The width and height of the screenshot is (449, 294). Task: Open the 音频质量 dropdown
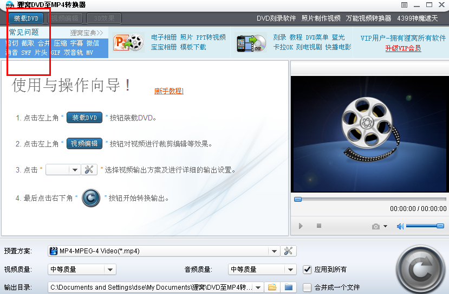coord(291,269)
